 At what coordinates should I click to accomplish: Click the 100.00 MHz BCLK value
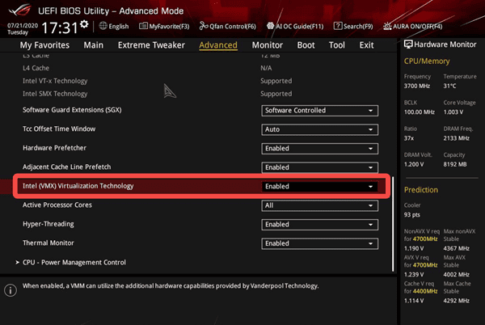420,112
